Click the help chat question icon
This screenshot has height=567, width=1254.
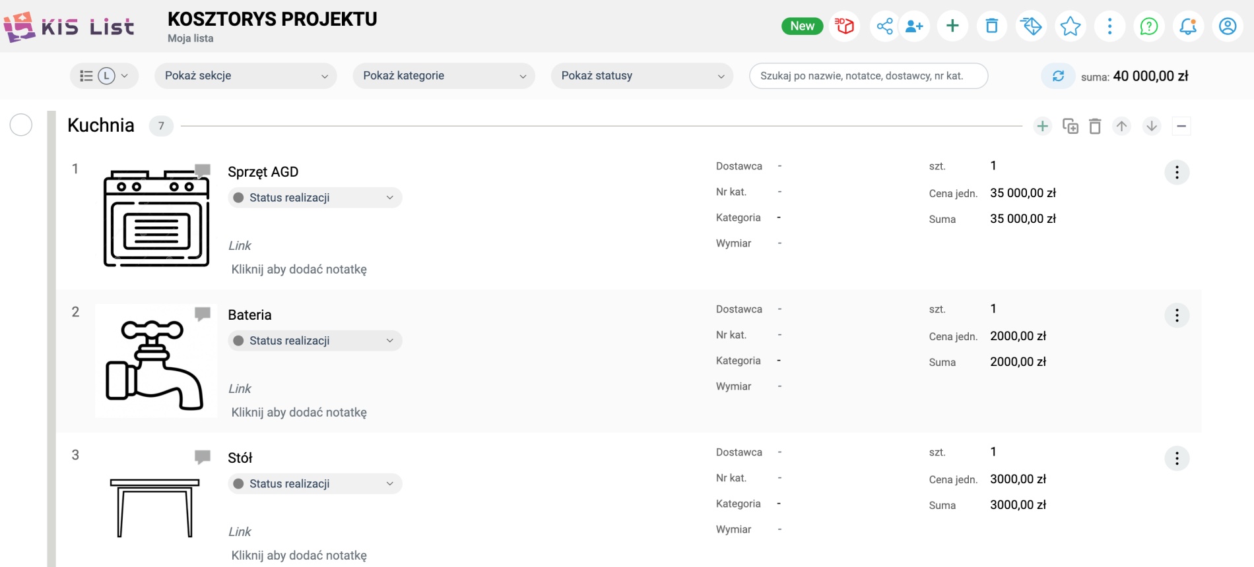tap(1149, 26)
